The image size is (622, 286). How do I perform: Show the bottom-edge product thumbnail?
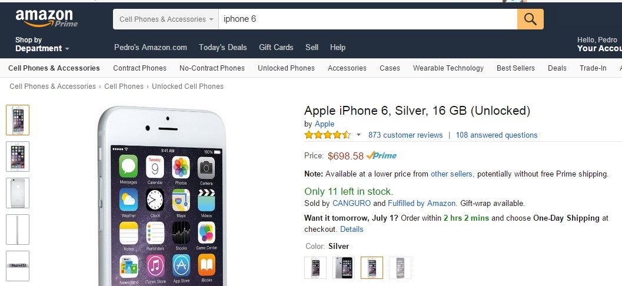coord(18,266)
